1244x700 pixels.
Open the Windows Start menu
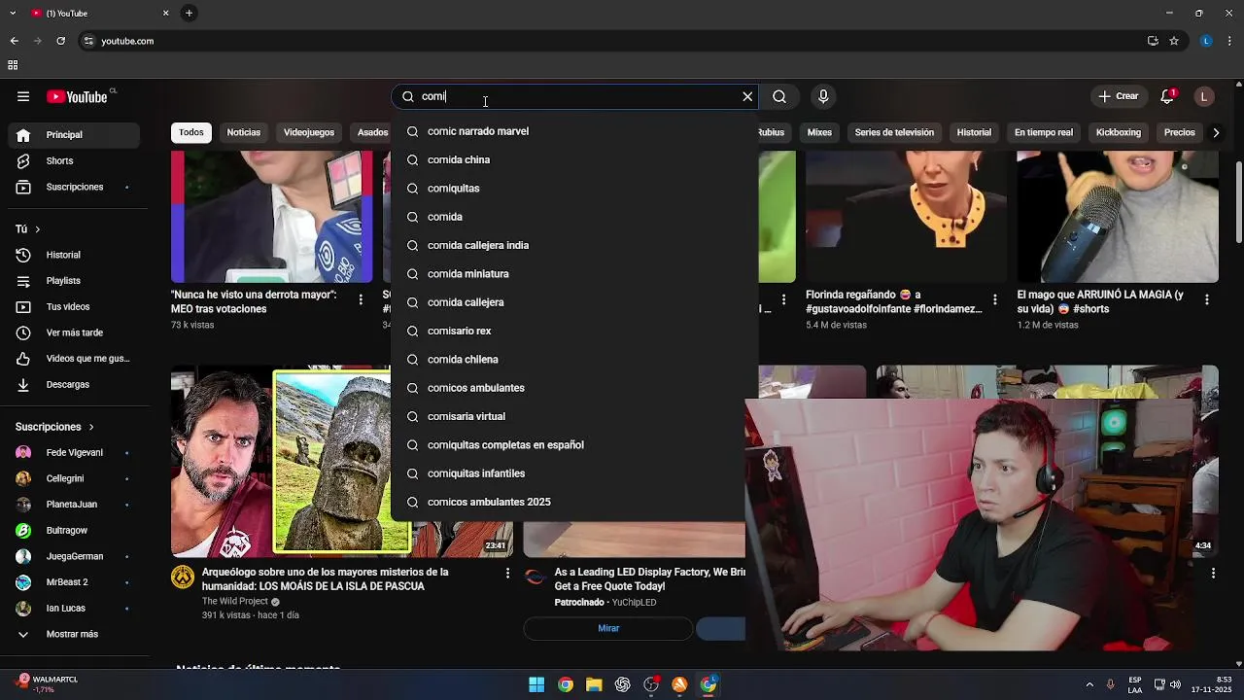(536, 684)
